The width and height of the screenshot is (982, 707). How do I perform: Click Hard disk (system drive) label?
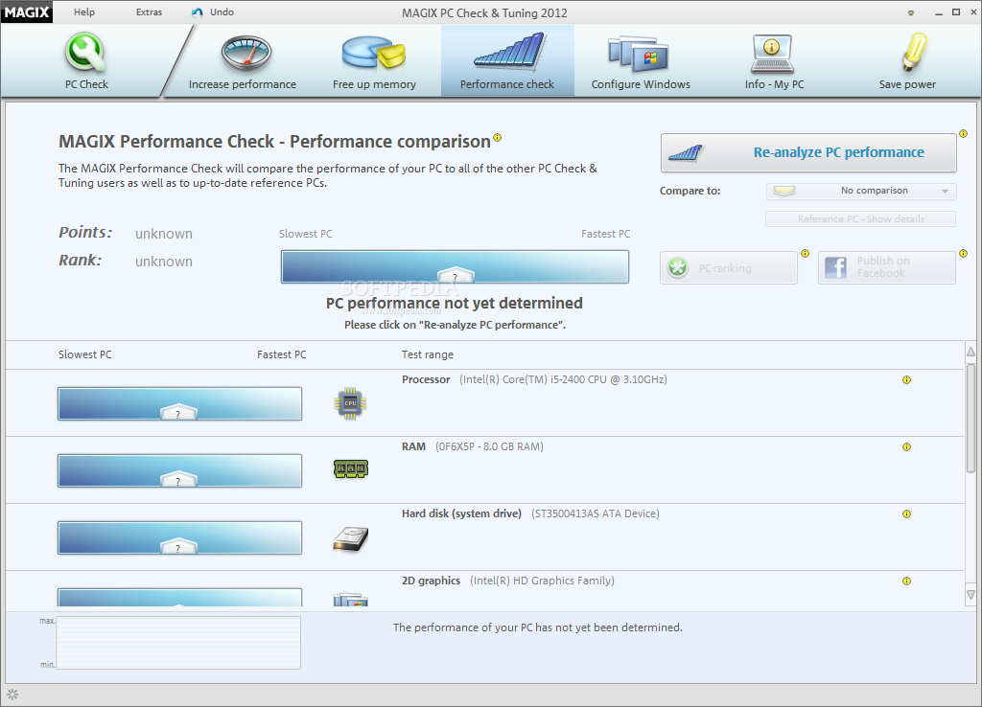[x=461, y=513]
